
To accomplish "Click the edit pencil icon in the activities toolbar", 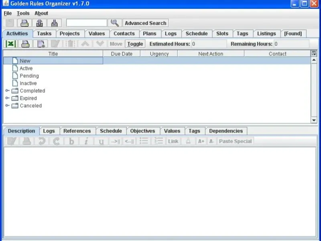I will [x=55, y=44].
